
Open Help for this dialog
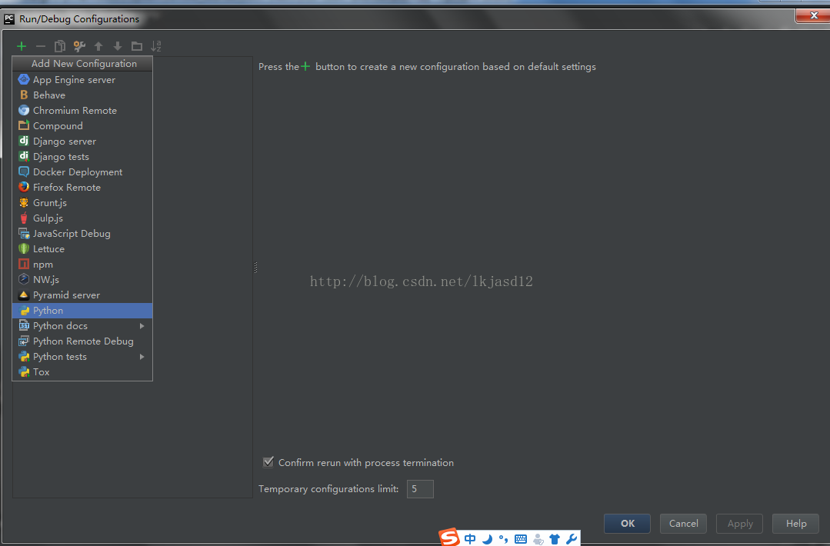pyautogui.click(x=795, y=523)
